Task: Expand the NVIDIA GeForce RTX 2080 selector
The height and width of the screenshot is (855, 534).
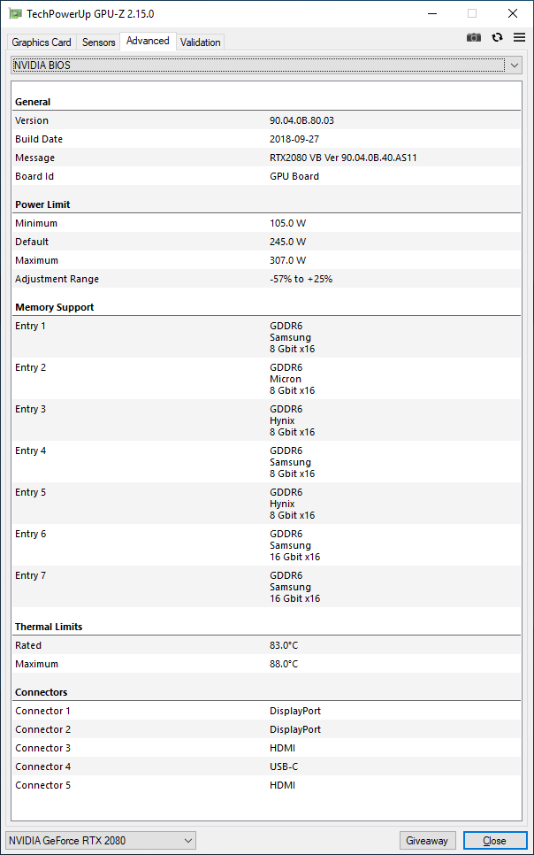Action: coord(100,840)
